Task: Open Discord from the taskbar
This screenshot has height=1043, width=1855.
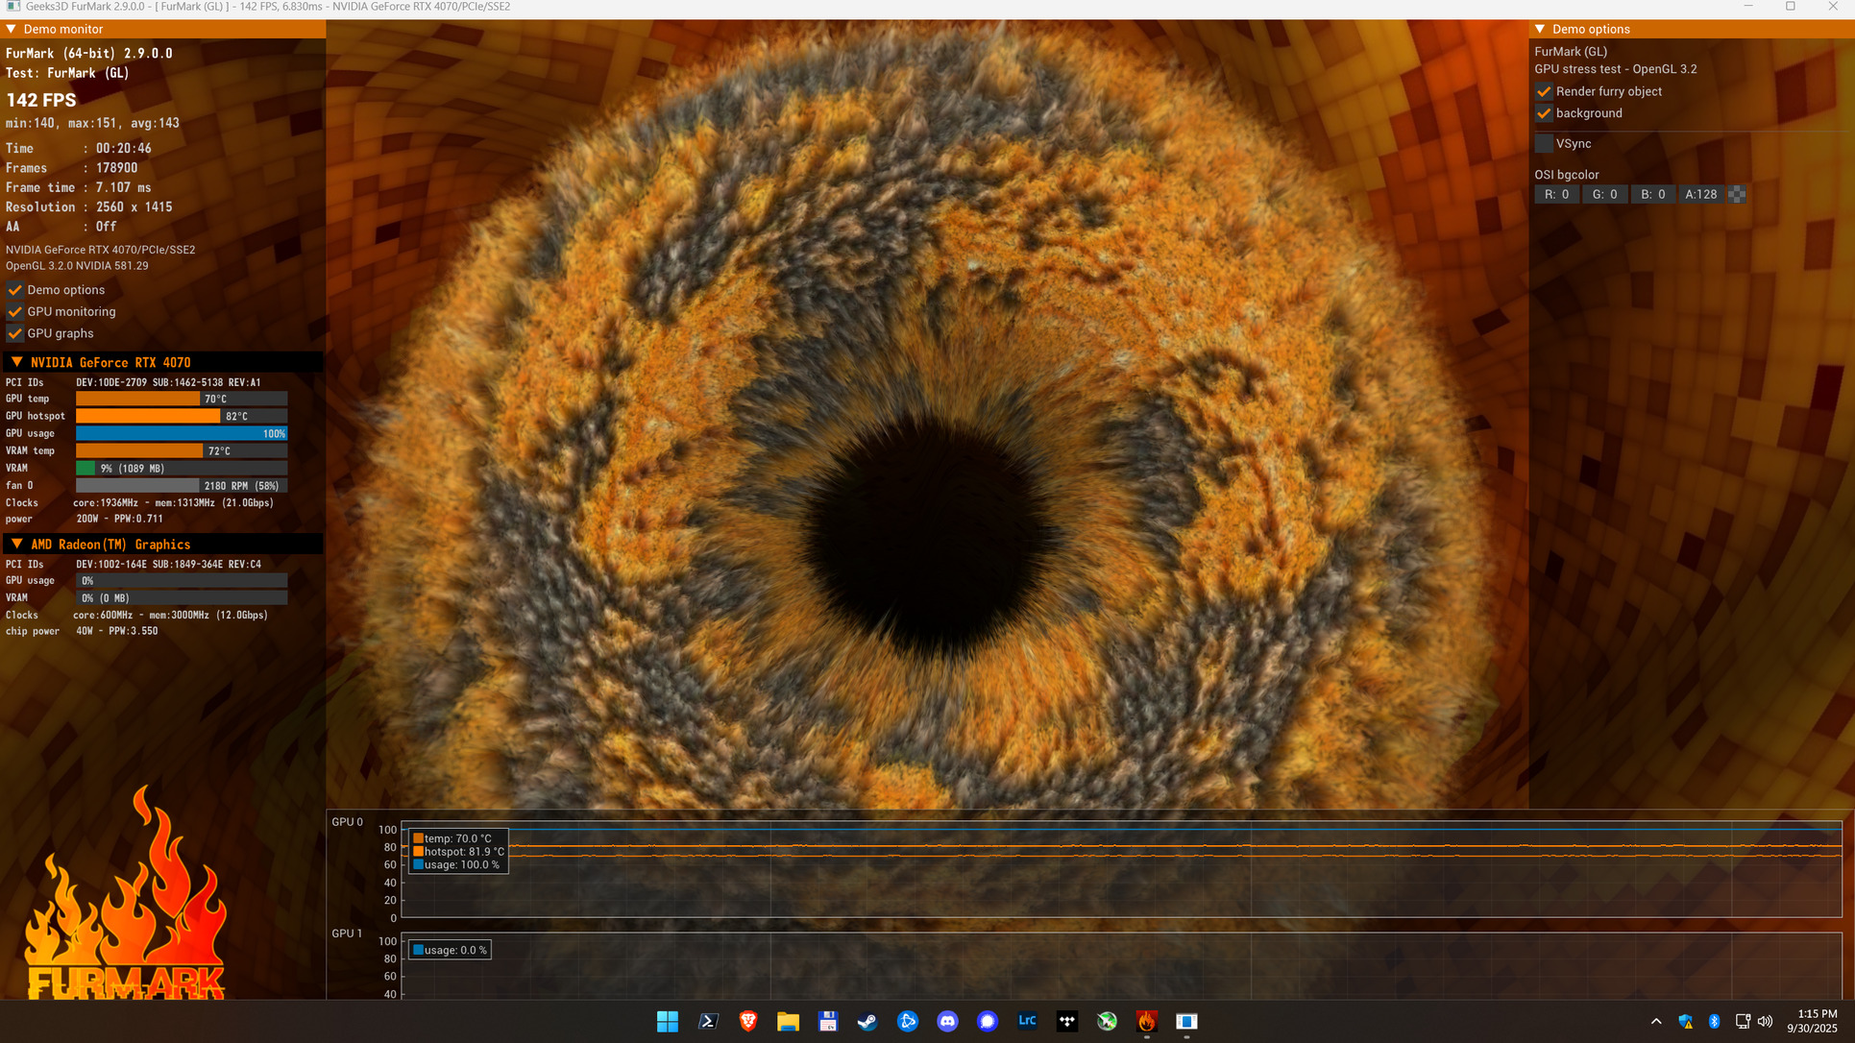Action: (947, 1021)
